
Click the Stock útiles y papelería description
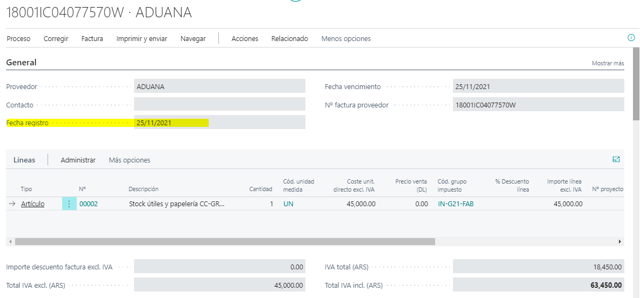[177, 204]
